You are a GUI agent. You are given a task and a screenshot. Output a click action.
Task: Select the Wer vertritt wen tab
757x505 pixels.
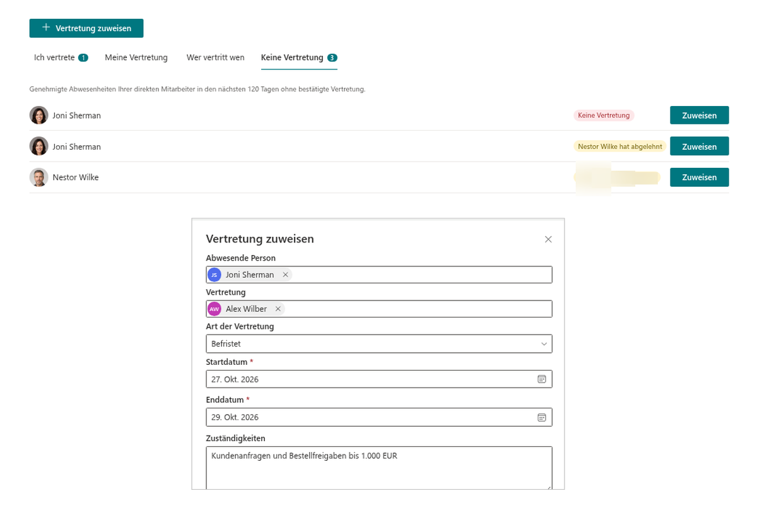(215, 57)
